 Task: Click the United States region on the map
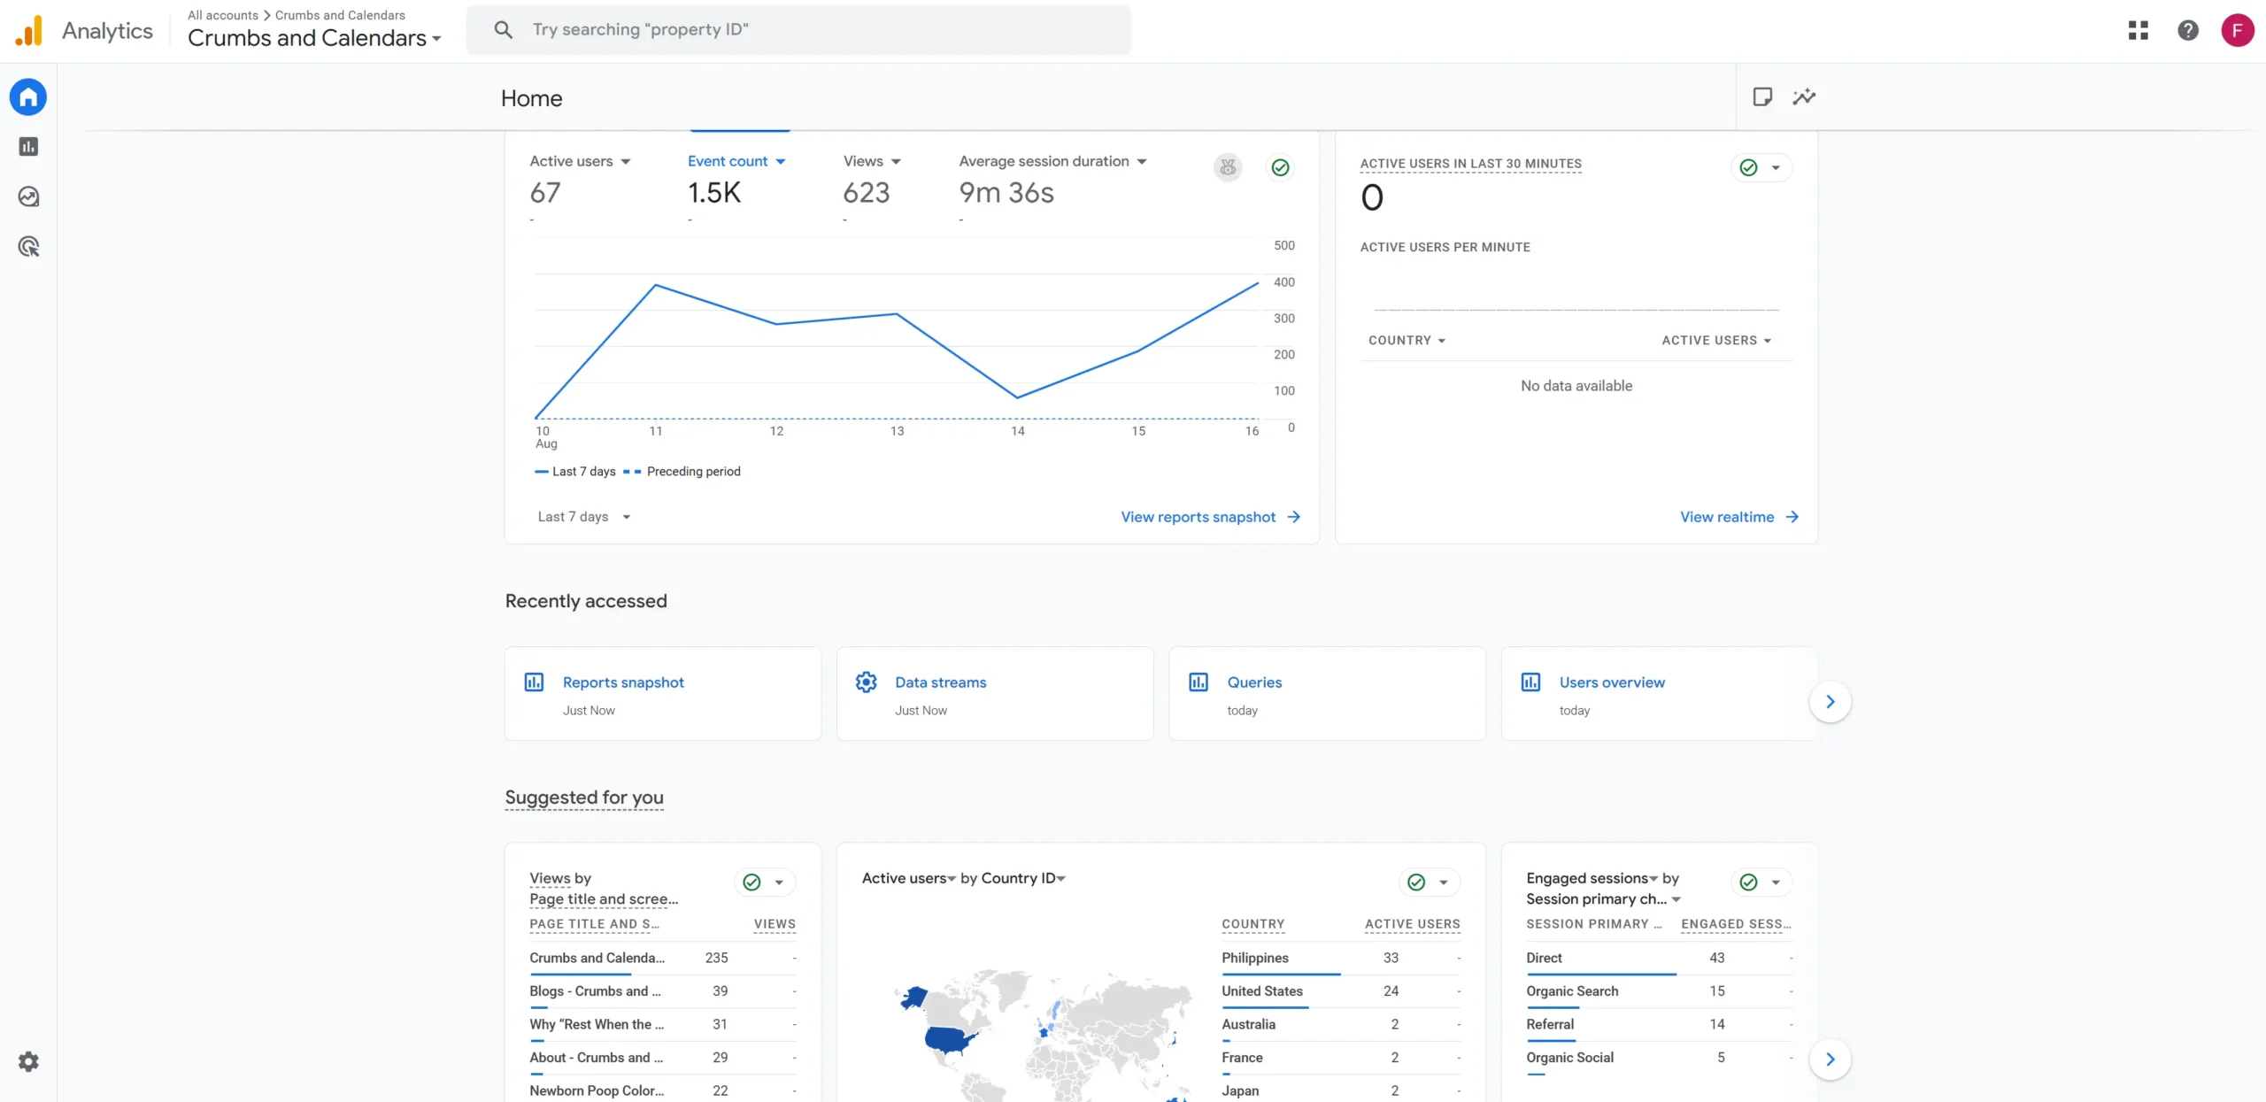[x=949, y=1039]
